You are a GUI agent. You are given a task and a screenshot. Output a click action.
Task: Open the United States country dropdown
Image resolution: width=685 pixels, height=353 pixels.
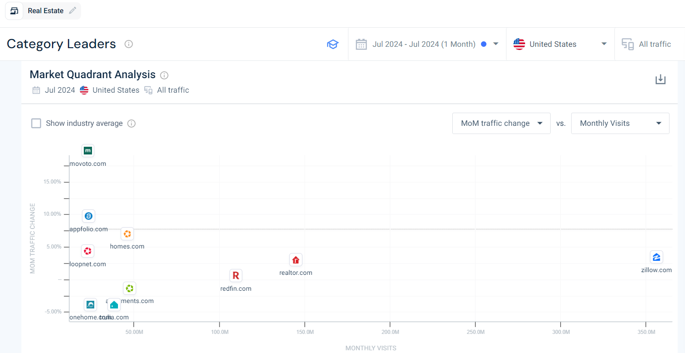[560, 44]
